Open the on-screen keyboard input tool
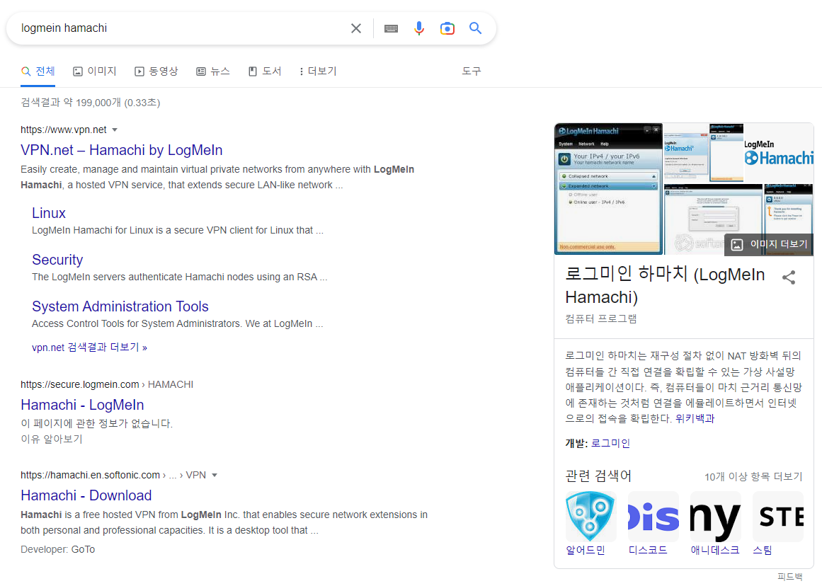822x586 pixels. tap(391, 28)
